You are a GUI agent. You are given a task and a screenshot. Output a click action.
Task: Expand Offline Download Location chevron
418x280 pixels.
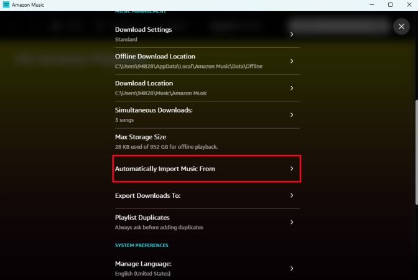click(292, 61)
